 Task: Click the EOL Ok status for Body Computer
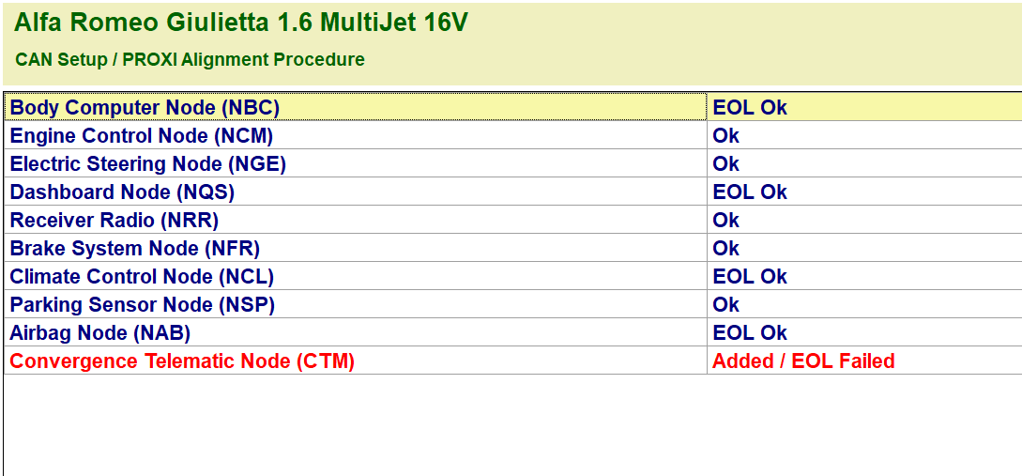coord(750,108)
